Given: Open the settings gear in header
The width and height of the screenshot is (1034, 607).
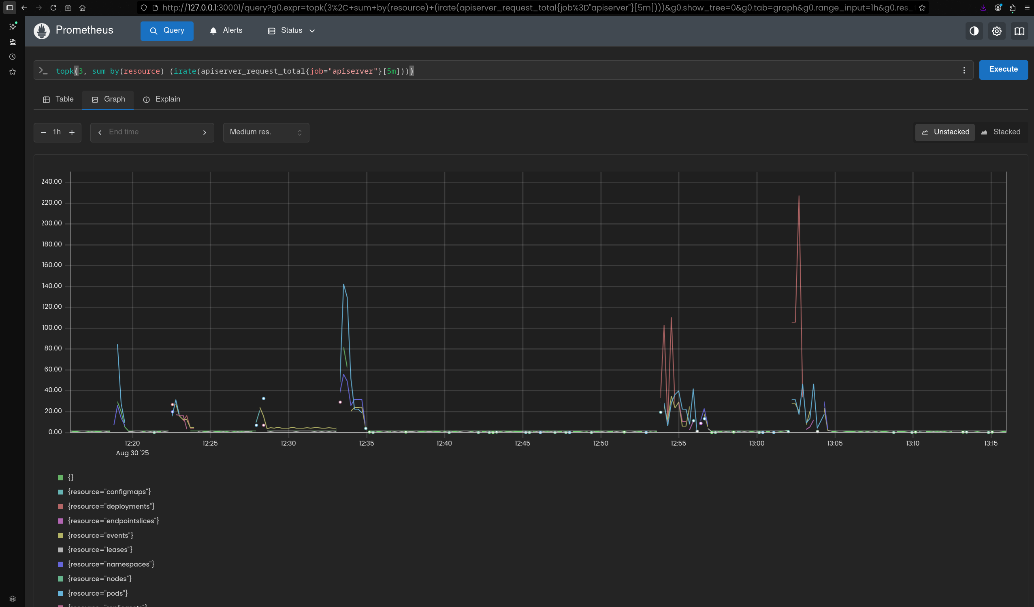Looking at the screenshot, I should click(997, 31).
